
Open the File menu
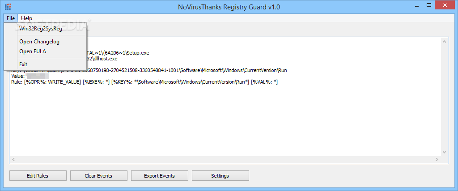pyautogui.click(x=11, y=18)
